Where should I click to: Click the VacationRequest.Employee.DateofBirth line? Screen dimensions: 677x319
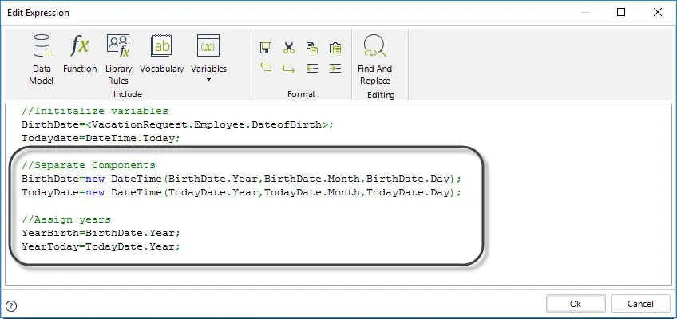click(178, 125)
